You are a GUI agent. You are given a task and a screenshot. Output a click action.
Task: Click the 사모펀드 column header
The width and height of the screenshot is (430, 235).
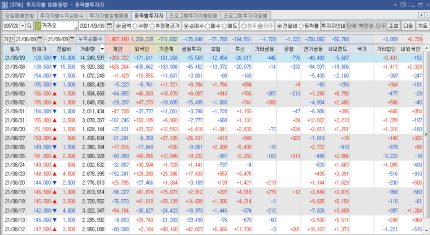tap(337, 49)
